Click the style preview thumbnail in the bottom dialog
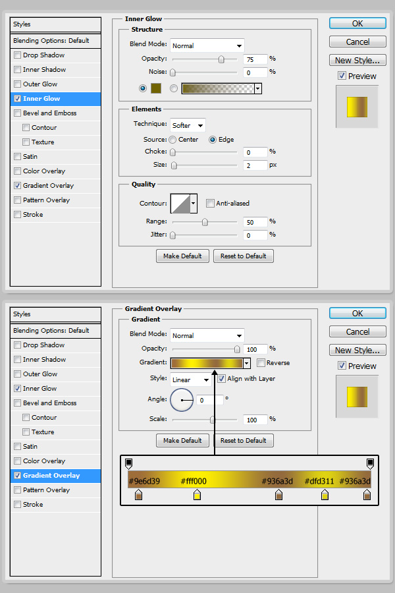 [x=357, y=397]
